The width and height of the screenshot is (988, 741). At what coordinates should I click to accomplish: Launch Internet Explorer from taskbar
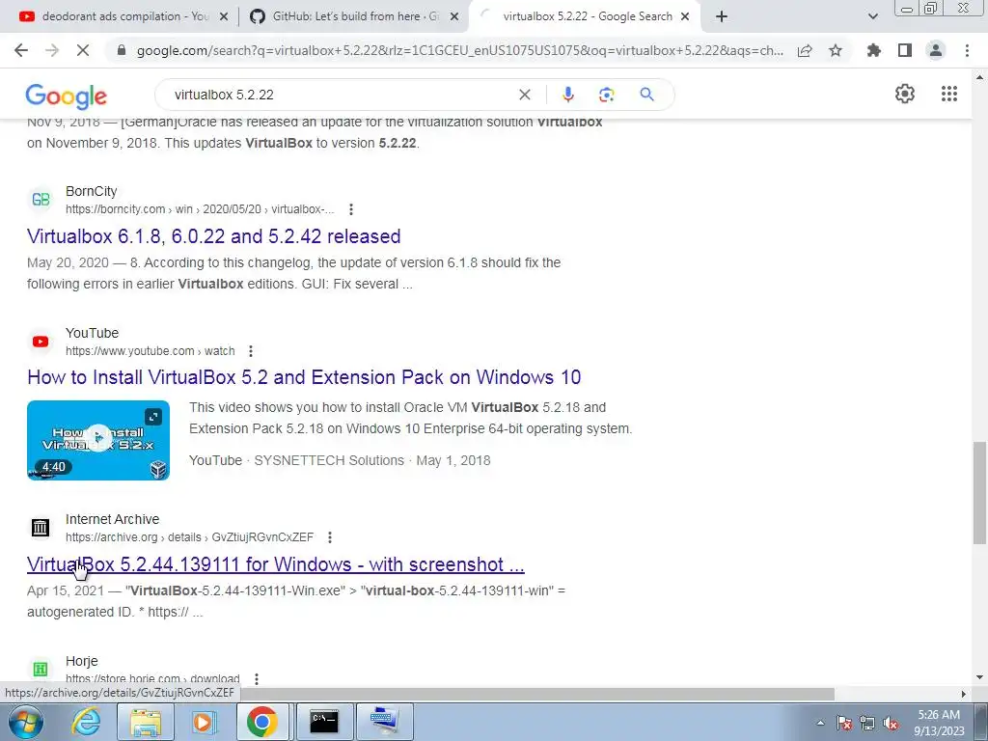86,722
